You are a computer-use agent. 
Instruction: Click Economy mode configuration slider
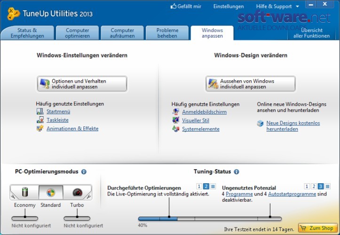(25, 218)
